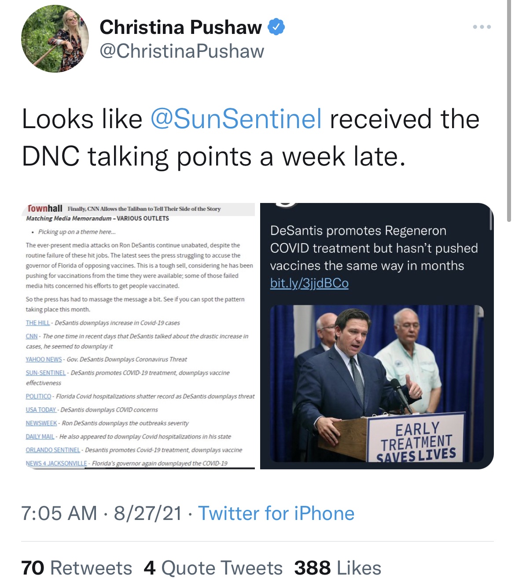This screenshot has height=586, width=515.
Task: Click the Townhall logo in memo
Action: (44, 208)
